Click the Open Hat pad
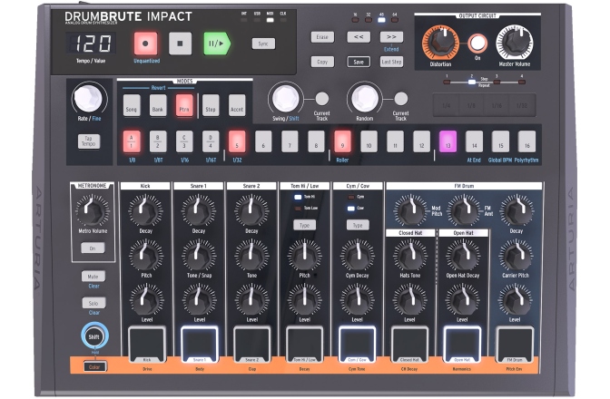The image size is (610, 399). pos(462,345)
